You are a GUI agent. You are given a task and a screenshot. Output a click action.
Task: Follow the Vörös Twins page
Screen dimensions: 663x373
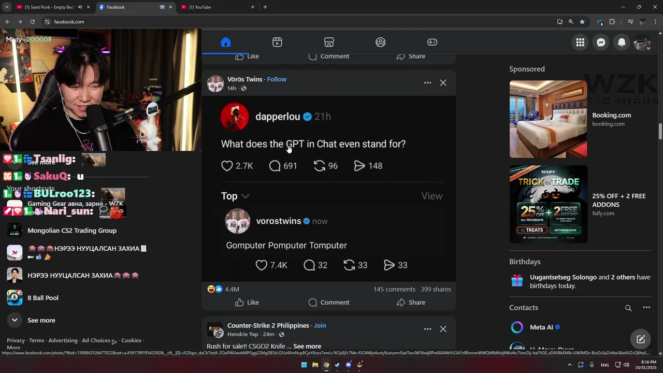coord(277,79)
